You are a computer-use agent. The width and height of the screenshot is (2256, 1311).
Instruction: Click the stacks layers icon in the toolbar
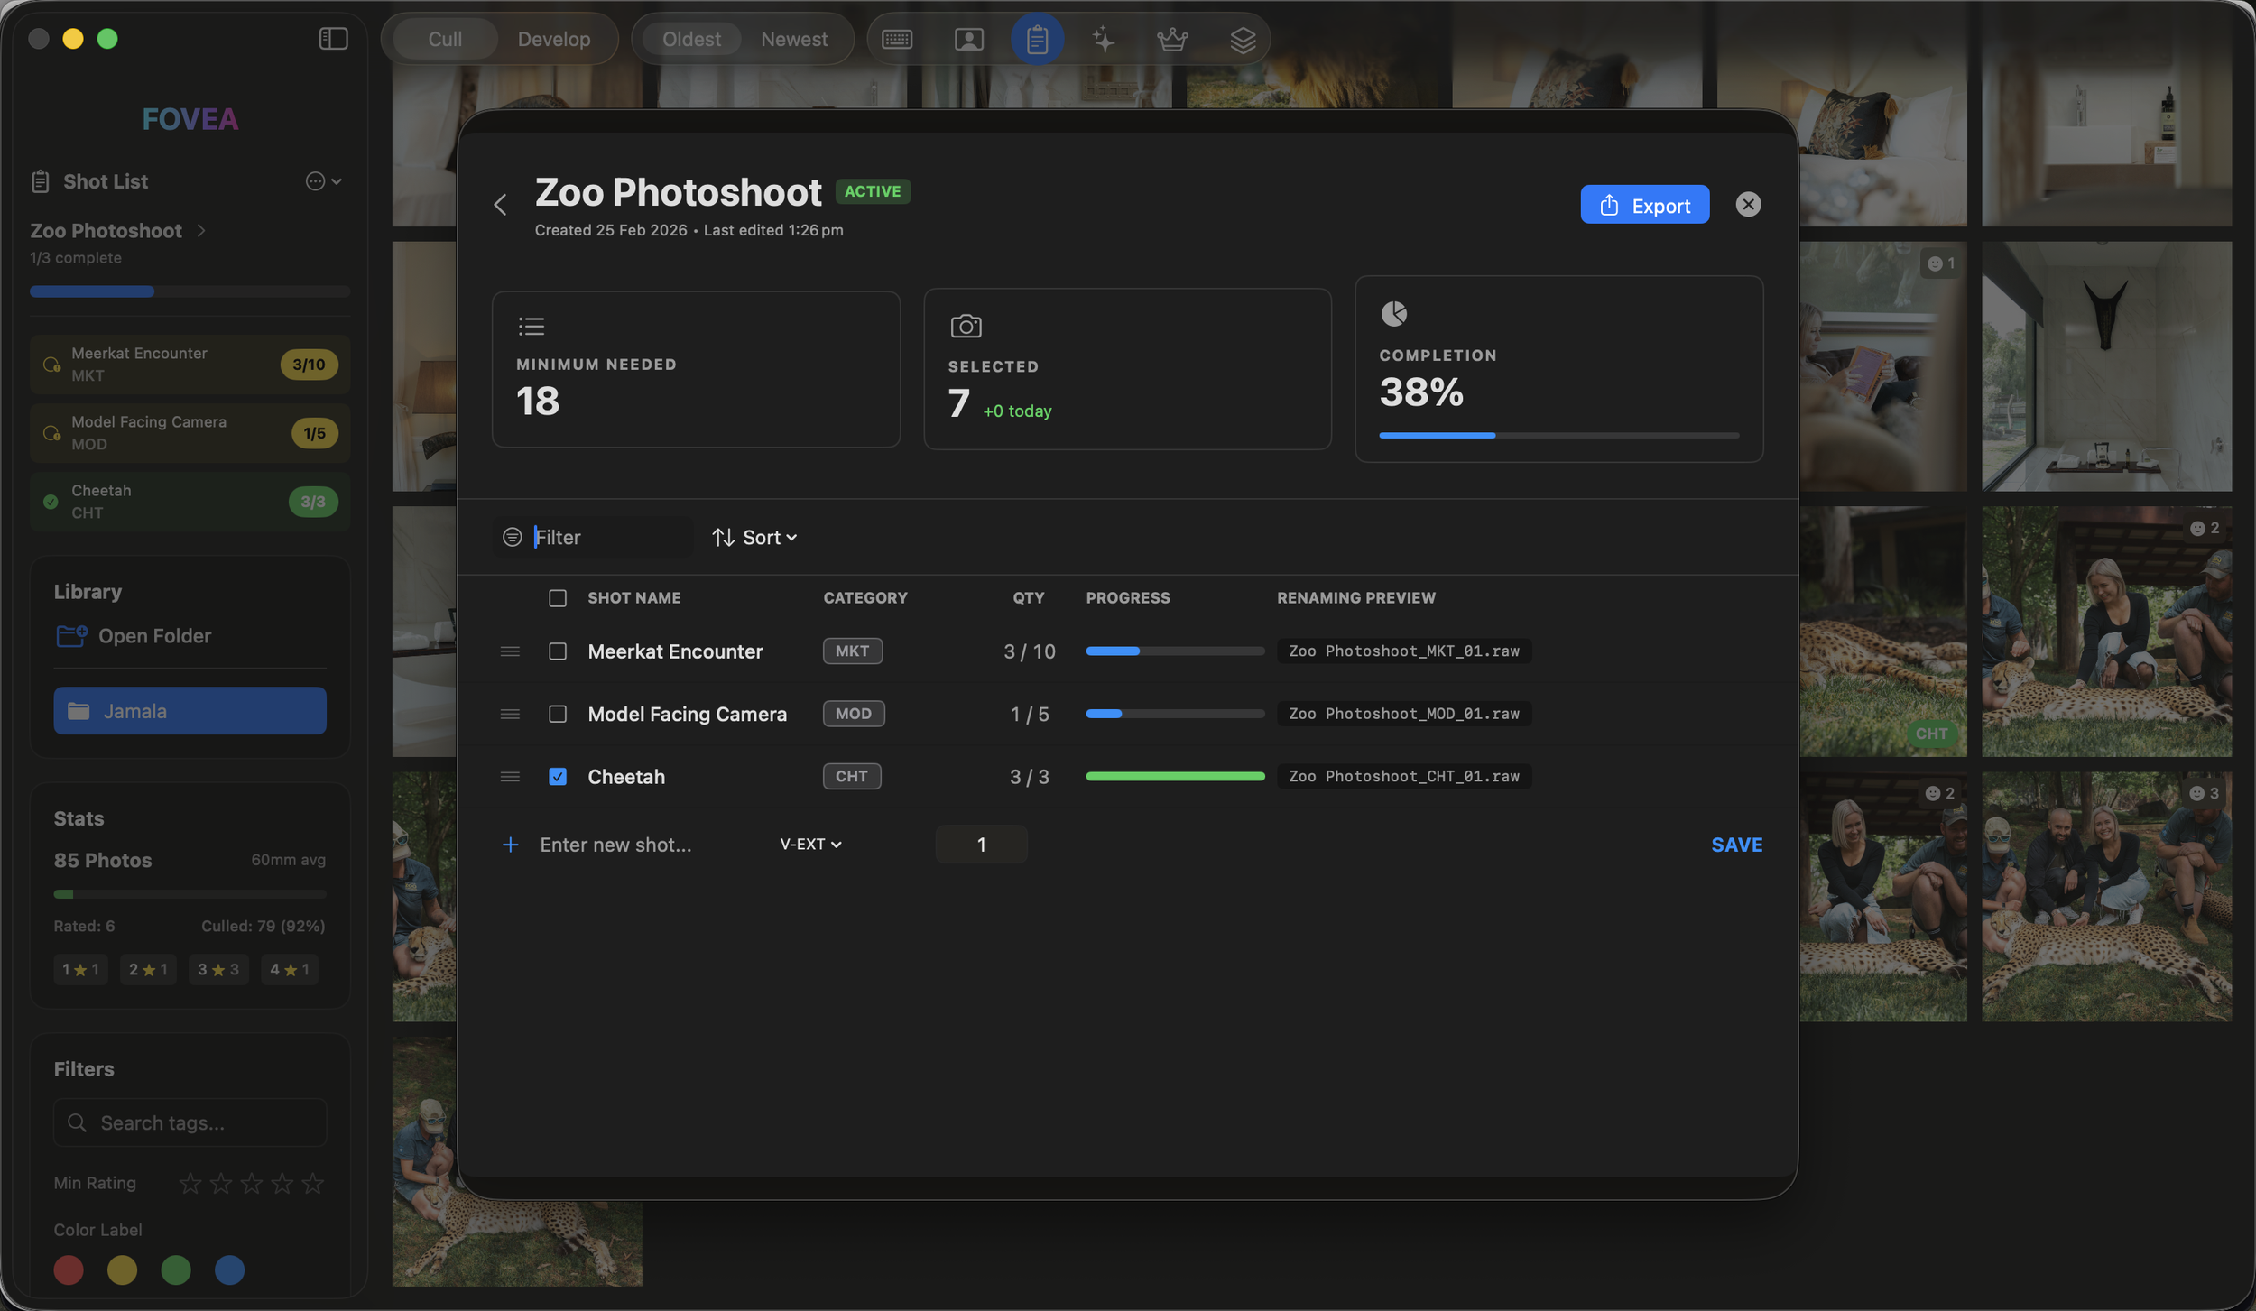[1242, 39]
